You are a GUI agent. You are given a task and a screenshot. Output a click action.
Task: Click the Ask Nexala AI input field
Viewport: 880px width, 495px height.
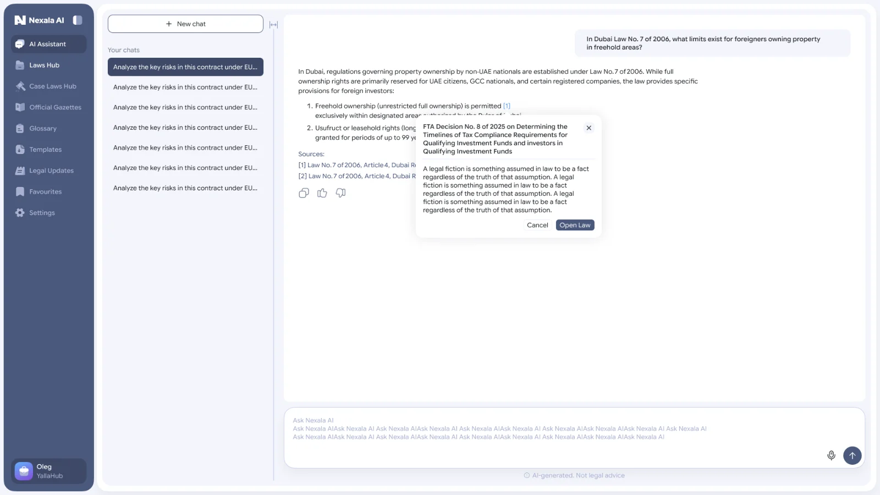click(574, 438)
